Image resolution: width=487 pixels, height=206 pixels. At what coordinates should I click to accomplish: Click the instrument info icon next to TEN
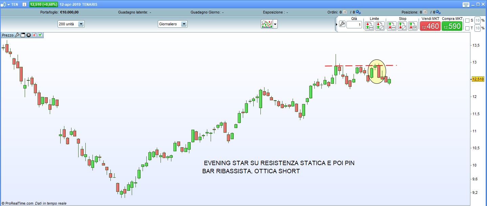pyautogui.click(x=24, y=4)
